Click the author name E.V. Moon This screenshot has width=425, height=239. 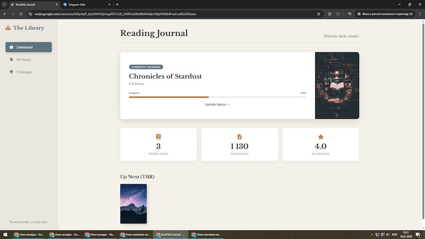click(x=136, y=84)
